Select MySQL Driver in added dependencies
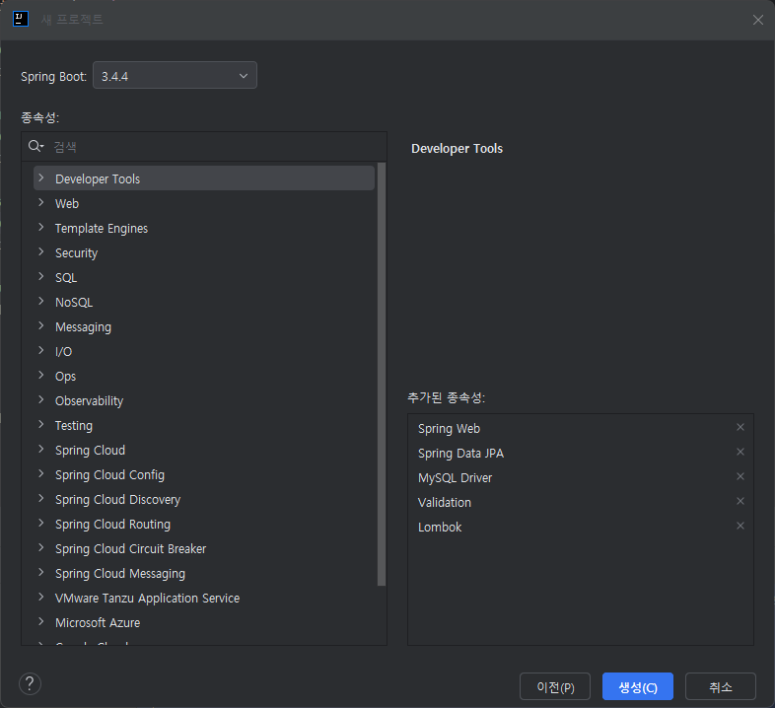The image size is (775, 708). click(x=455, y=478)
